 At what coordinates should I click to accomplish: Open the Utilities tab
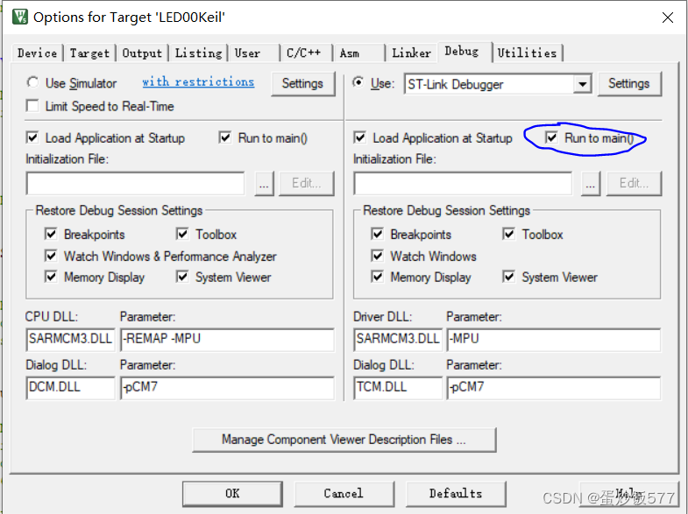tap(527, 53)
